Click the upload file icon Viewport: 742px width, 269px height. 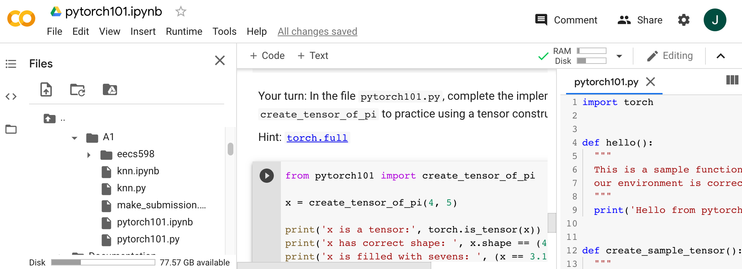click(x=46, y=89)
